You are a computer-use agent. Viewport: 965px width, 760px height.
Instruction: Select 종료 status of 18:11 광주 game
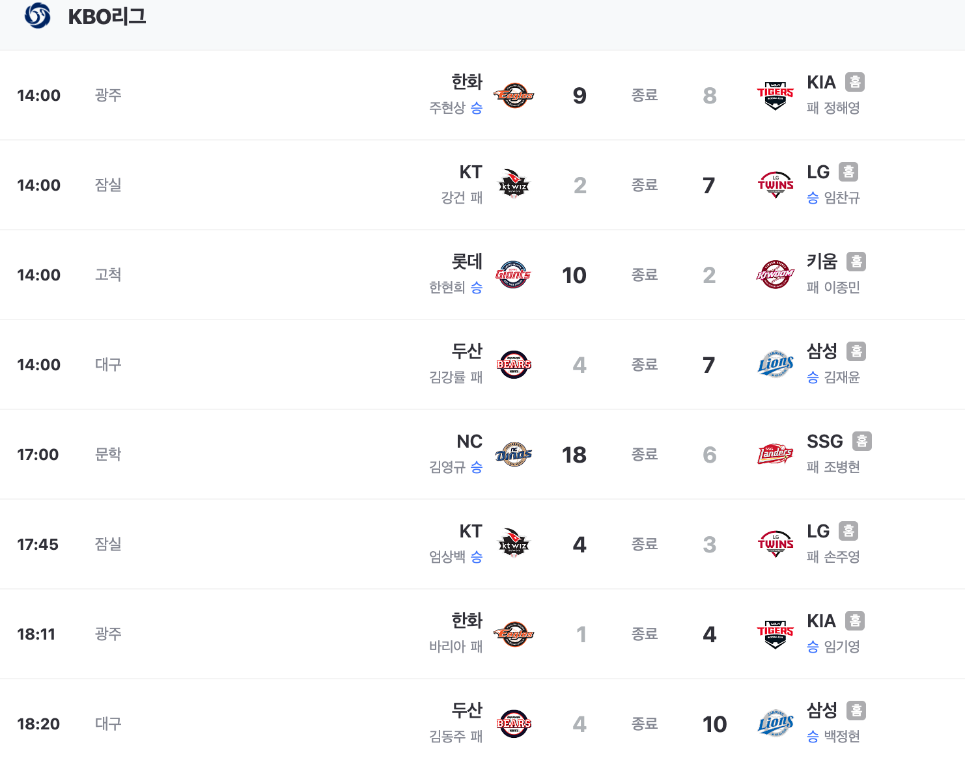[645, 634]
